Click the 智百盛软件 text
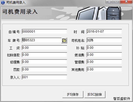The height and width of the screenshot is (102, 133). pos(122,99)
